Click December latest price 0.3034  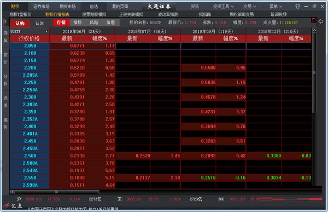coord(274,178)
